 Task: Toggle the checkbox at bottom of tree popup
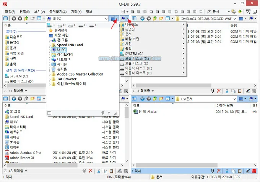point(49,113)
